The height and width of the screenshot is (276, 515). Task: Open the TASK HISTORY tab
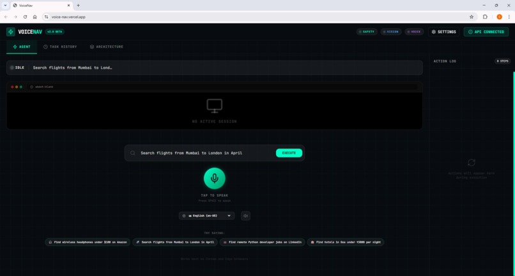click(60, 47)
